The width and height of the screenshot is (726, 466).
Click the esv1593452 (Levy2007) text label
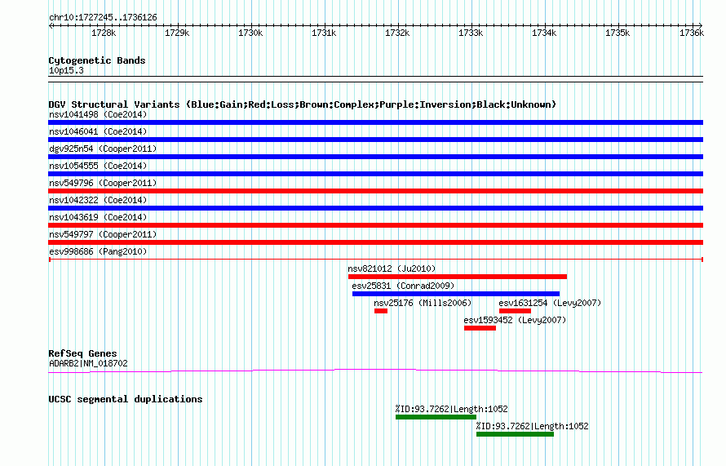(x=515, y=320)
